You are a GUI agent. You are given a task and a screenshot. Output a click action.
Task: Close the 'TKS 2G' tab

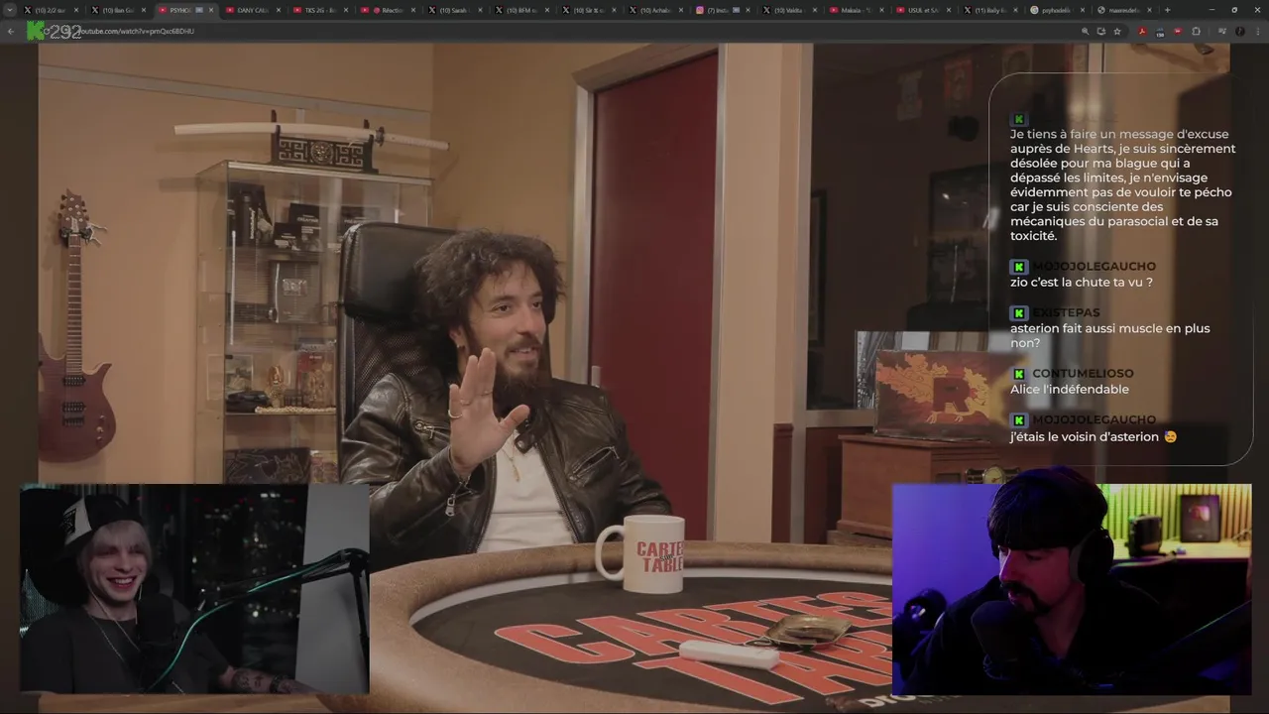click(345, 10)
